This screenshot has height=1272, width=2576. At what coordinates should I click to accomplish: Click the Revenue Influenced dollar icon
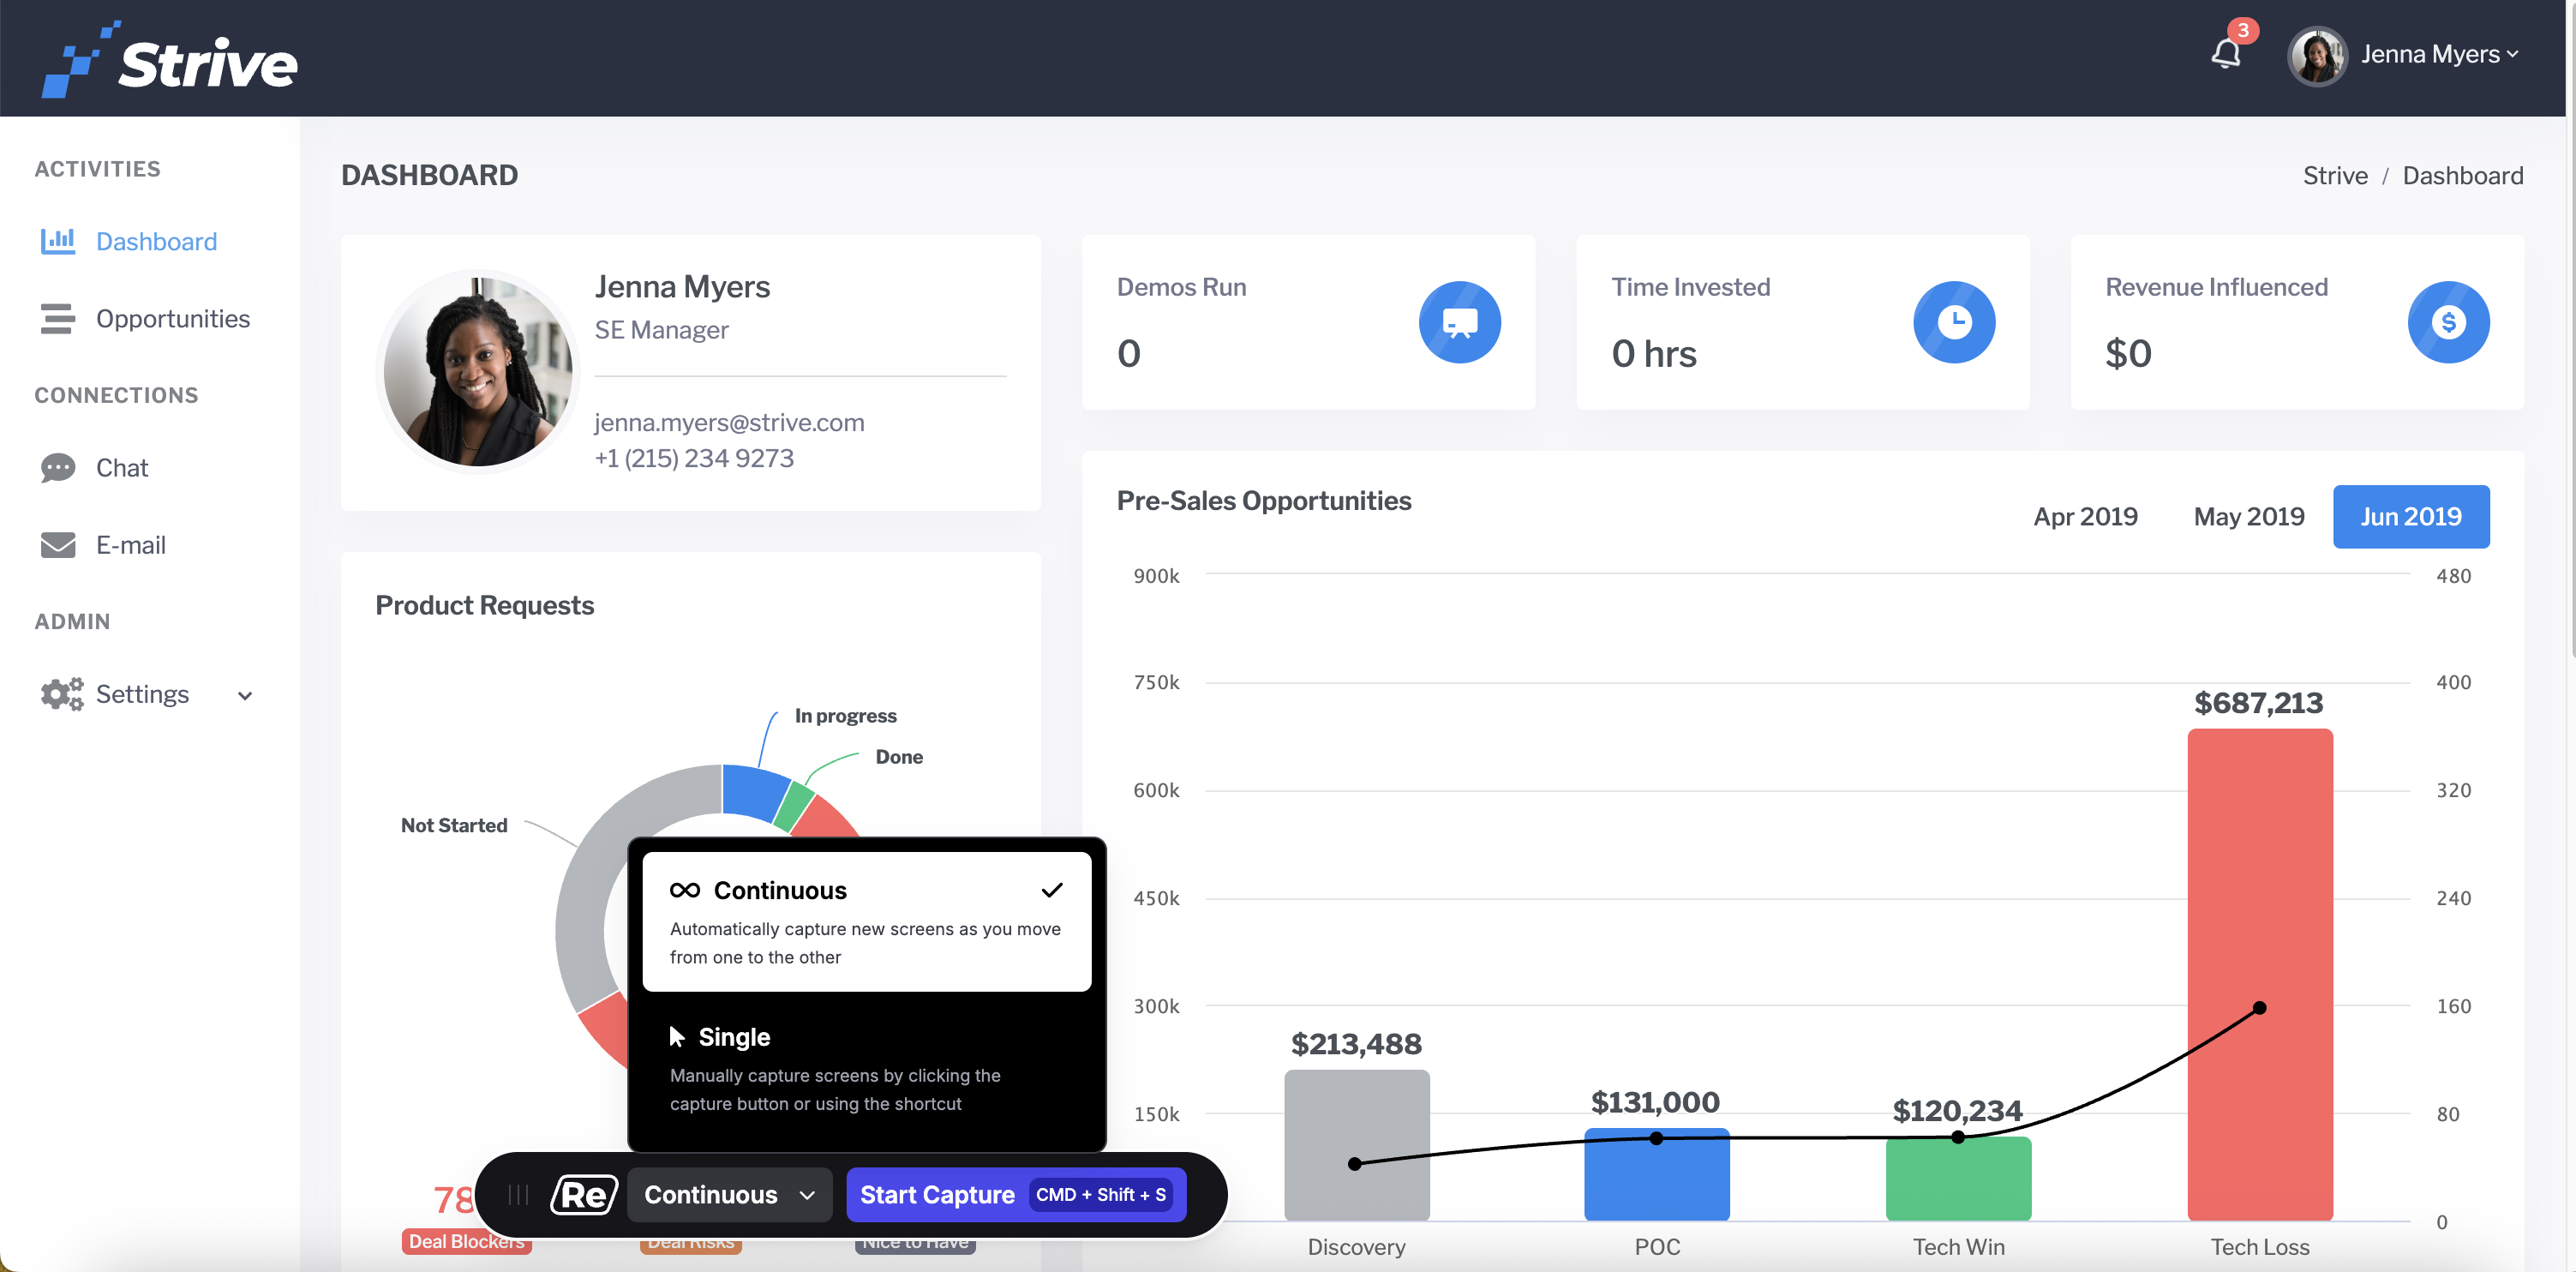[2448, 322]
